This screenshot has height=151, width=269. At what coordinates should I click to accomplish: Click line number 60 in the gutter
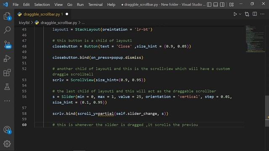[24, 125]
